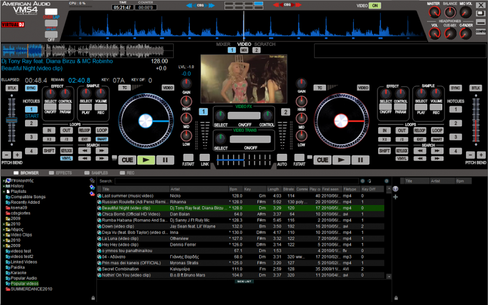Select video preview MIX button

click(x=244, y=50)
